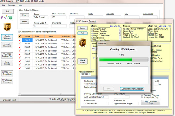This screenshot has width=175, height=116.
Task: Toggle the select-all checkmark column header
Action: click(x=20, y=36)
